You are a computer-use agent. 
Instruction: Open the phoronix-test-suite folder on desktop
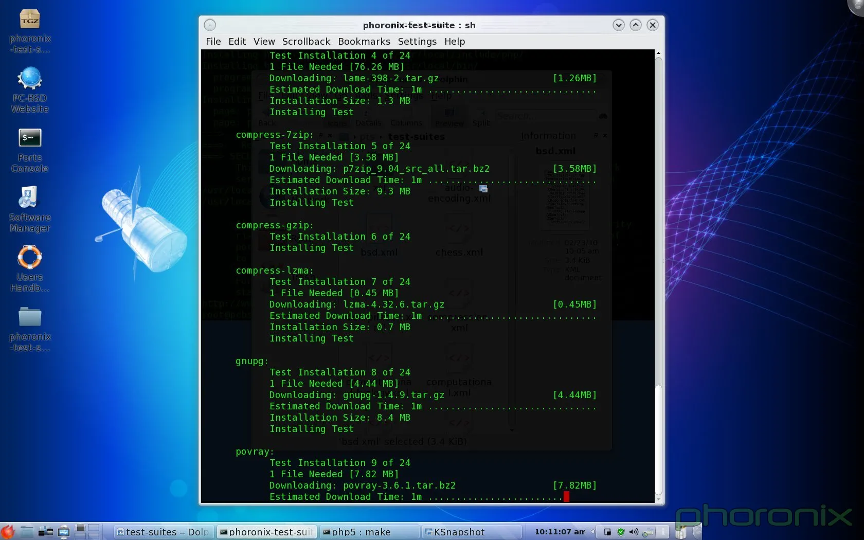(30, 329)
